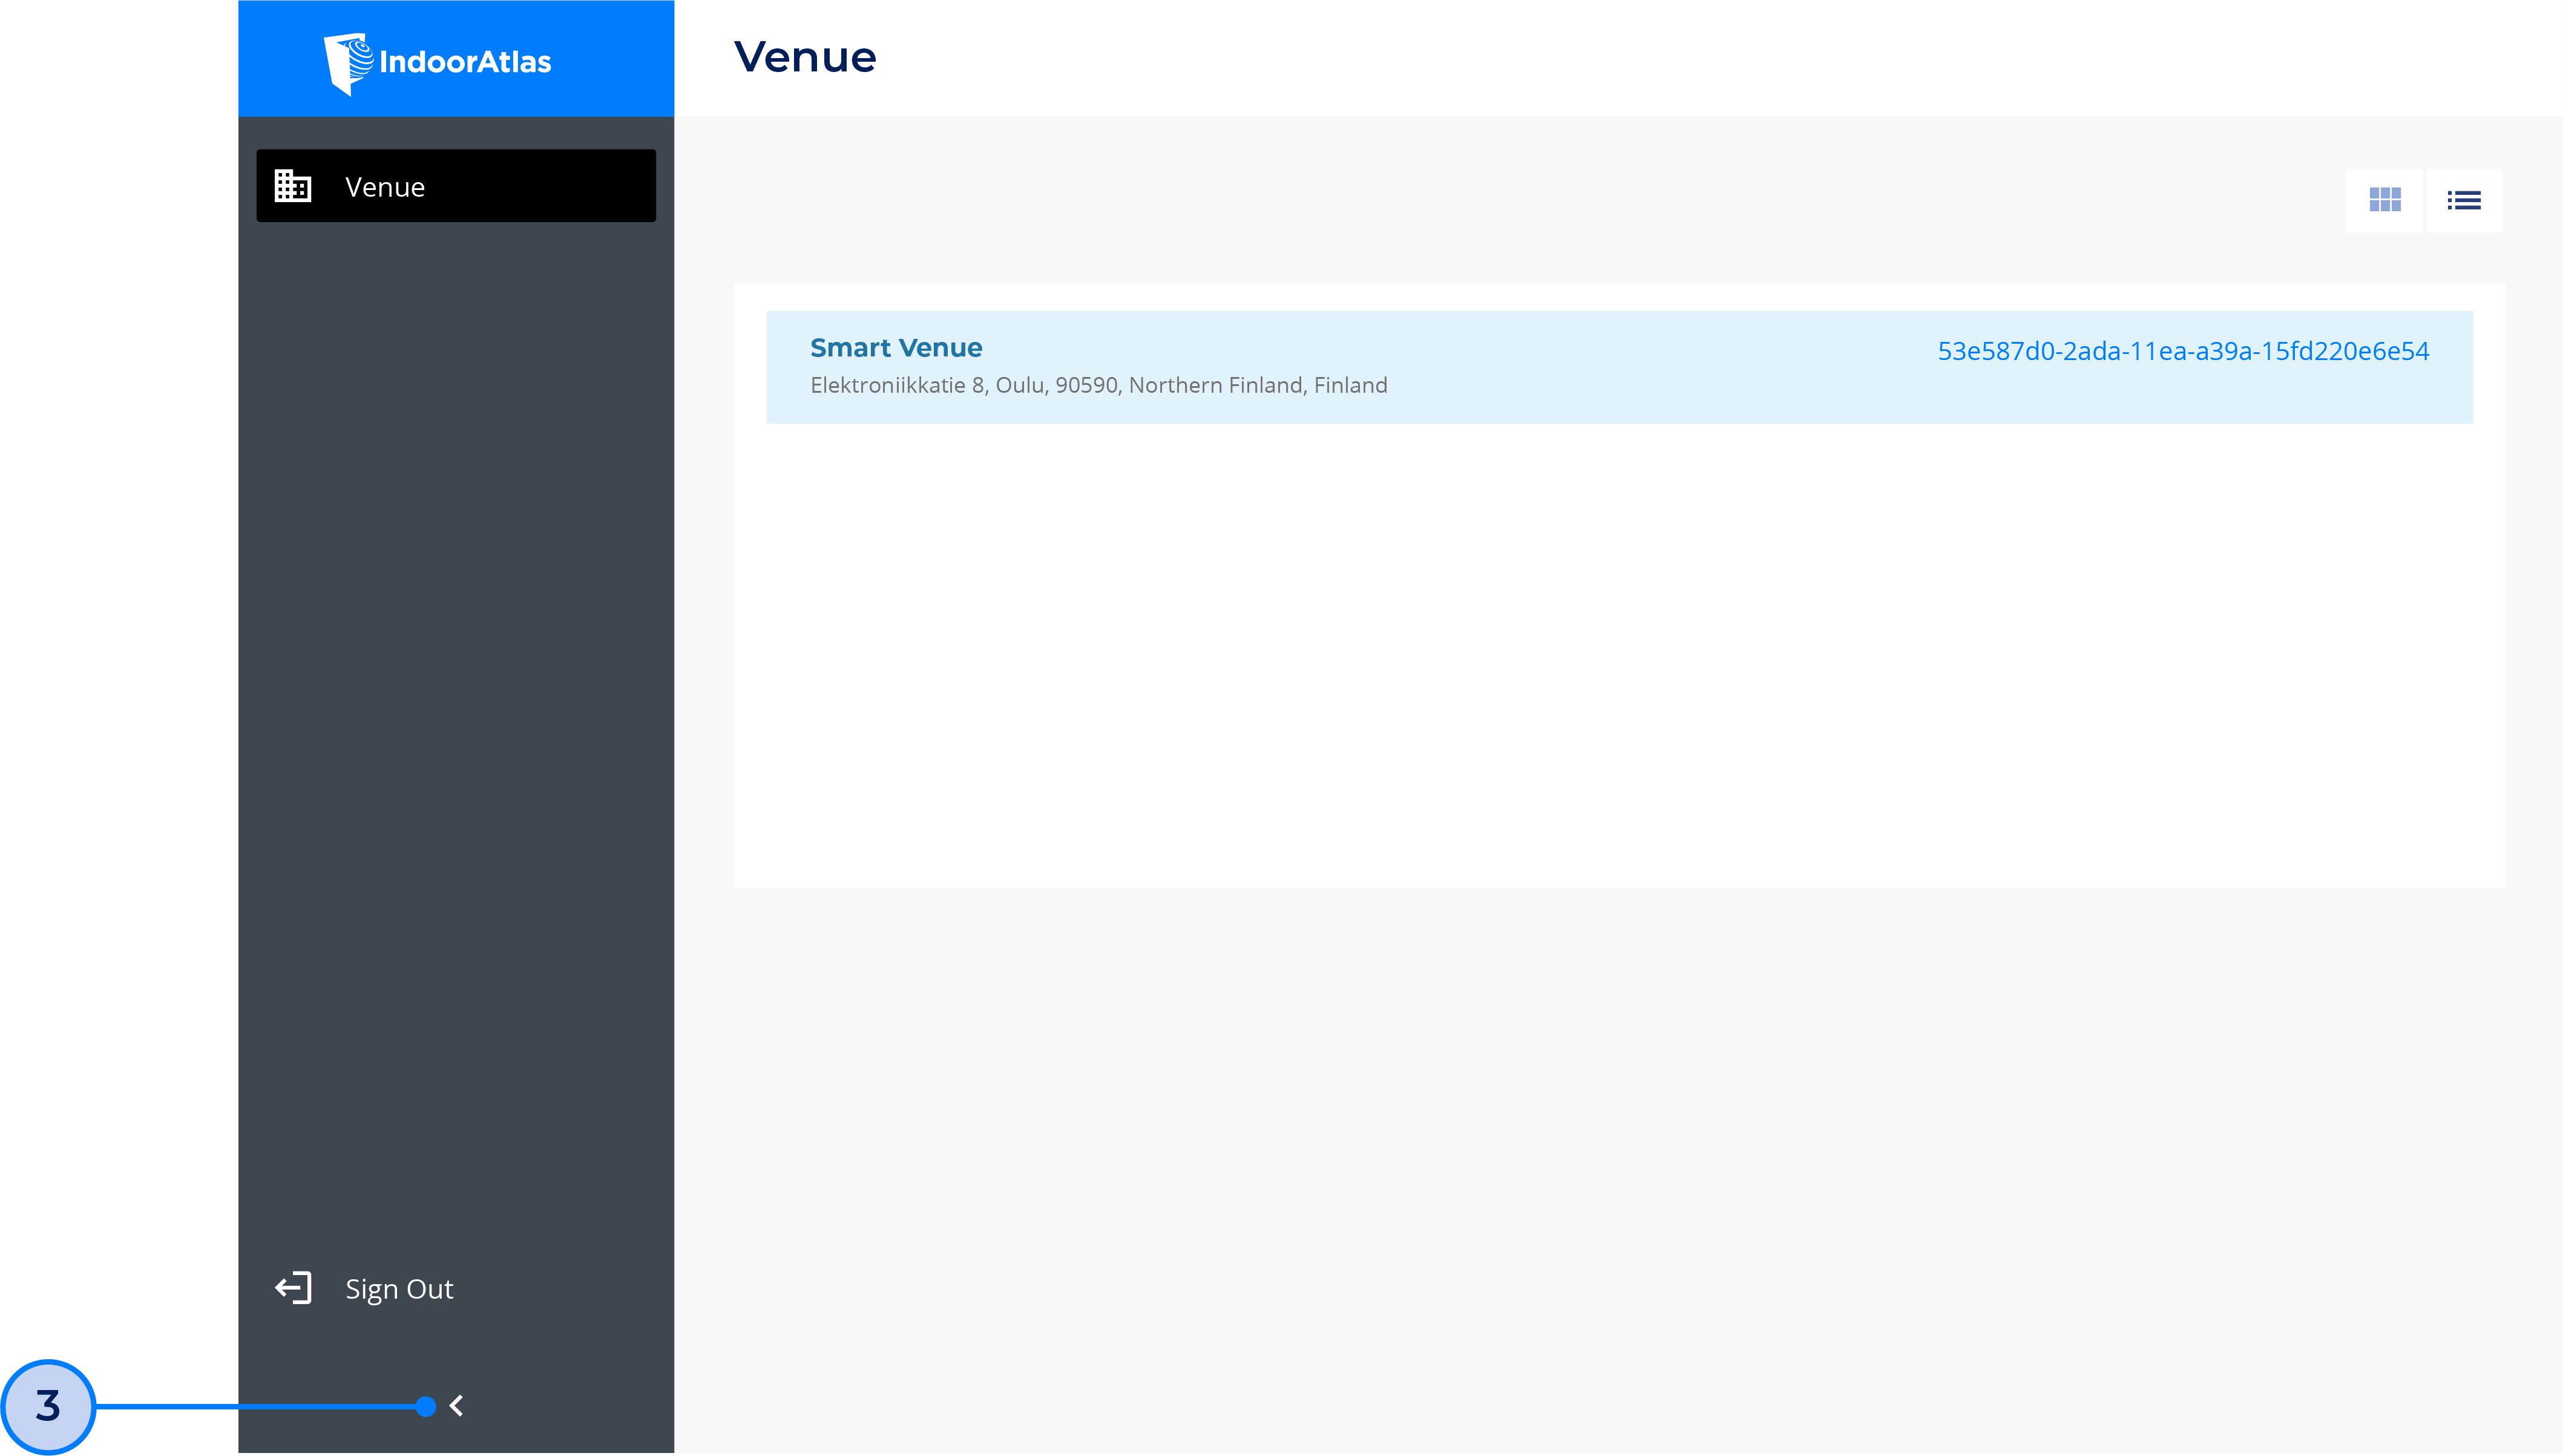
Task: Open the Smart Venue title link
Action: 895,347
